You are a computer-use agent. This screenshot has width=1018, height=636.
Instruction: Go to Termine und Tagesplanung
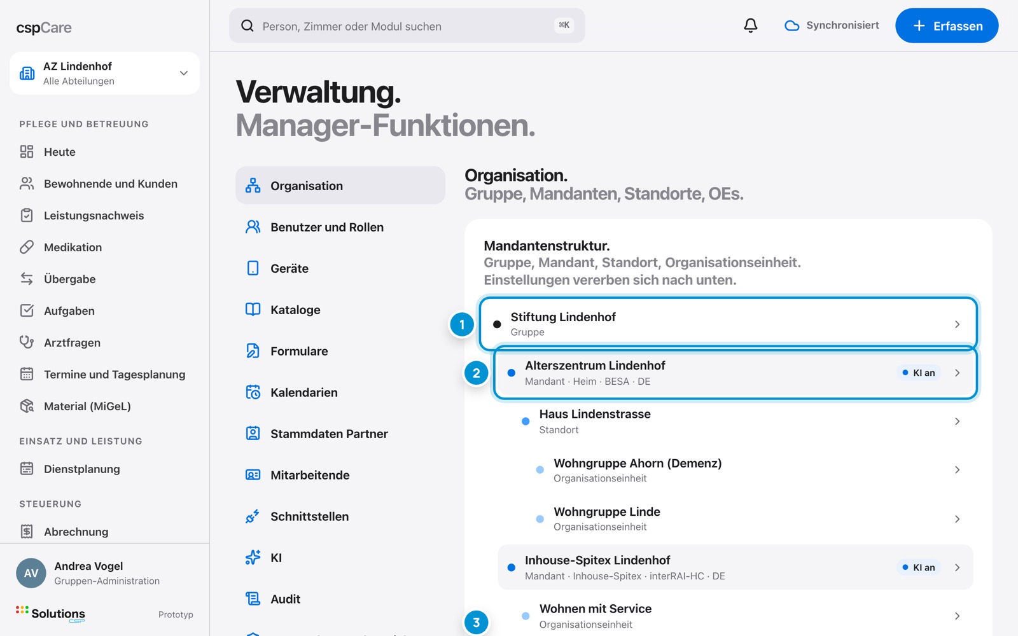coord(104,374)
